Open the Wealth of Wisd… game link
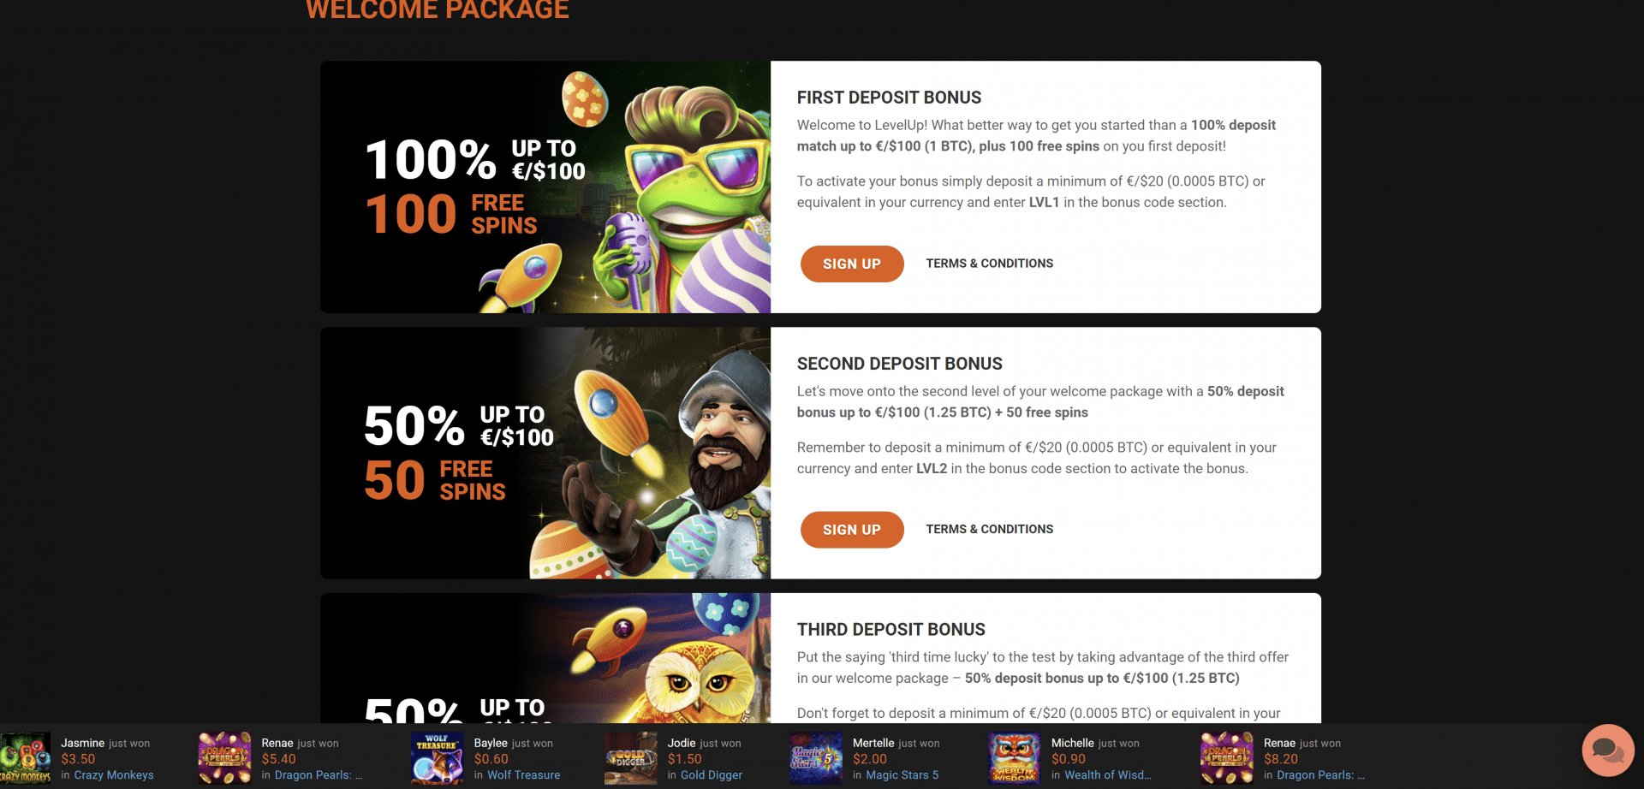The width and height of the screenshot is (1644, 789). click(1108, 775)
